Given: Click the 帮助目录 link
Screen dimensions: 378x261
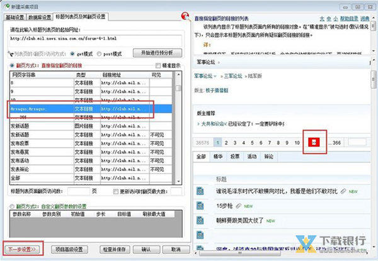Looking at the screenshot, I should pyautogui.click(x=349, y=18).
